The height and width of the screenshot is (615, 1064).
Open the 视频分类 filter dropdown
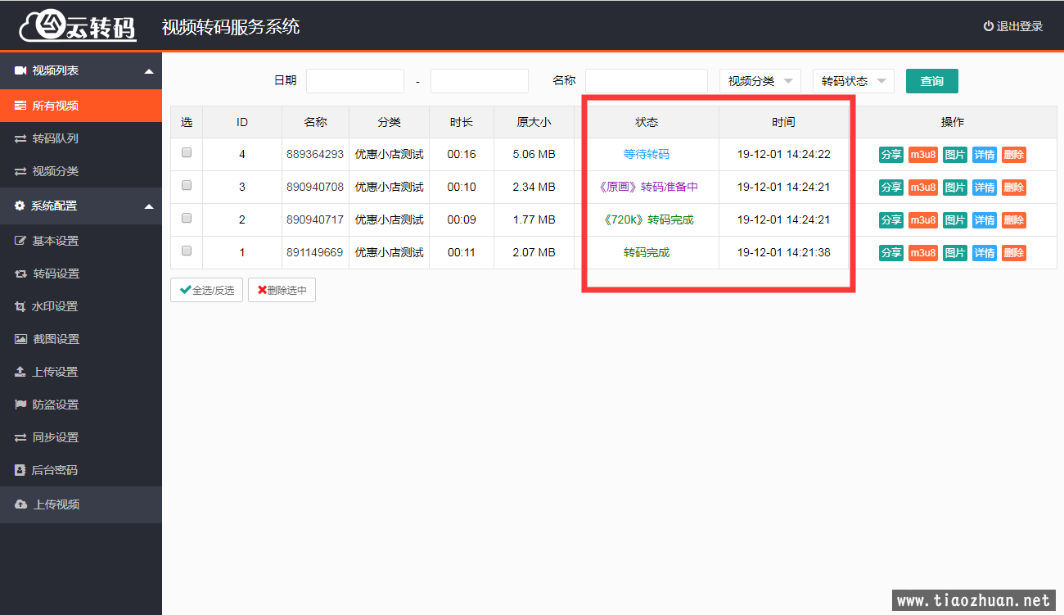[760, 81]
